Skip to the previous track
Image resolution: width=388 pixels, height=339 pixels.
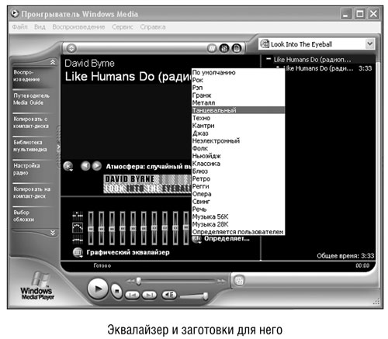[132, 295]
